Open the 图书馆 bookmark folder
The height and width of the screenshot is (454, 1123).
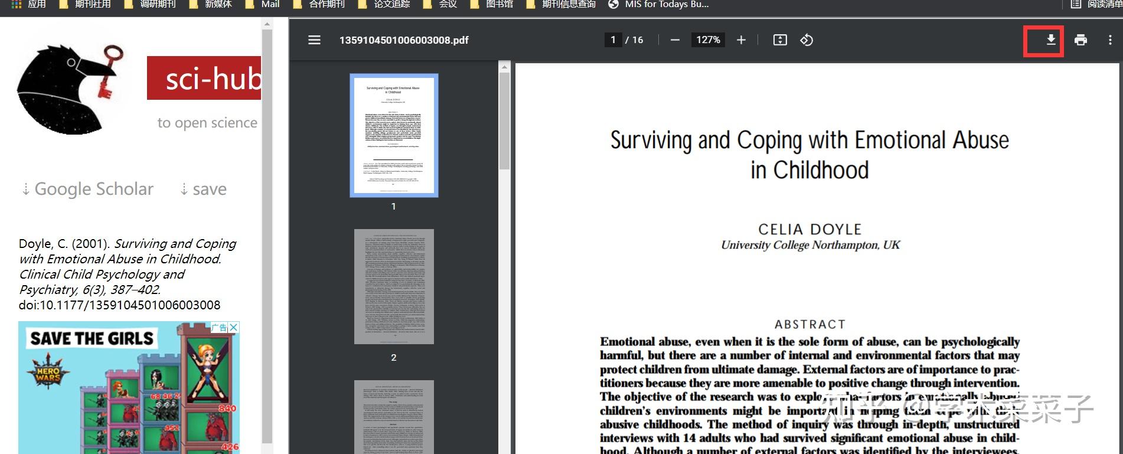[492, 4]
